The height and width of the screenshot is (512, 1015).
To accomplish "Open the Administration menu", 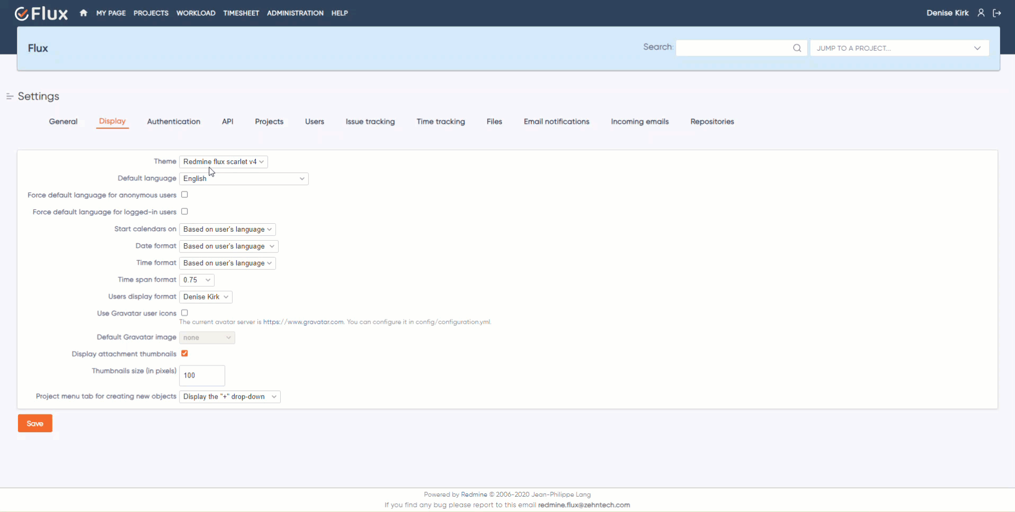I will pos(295,13).
